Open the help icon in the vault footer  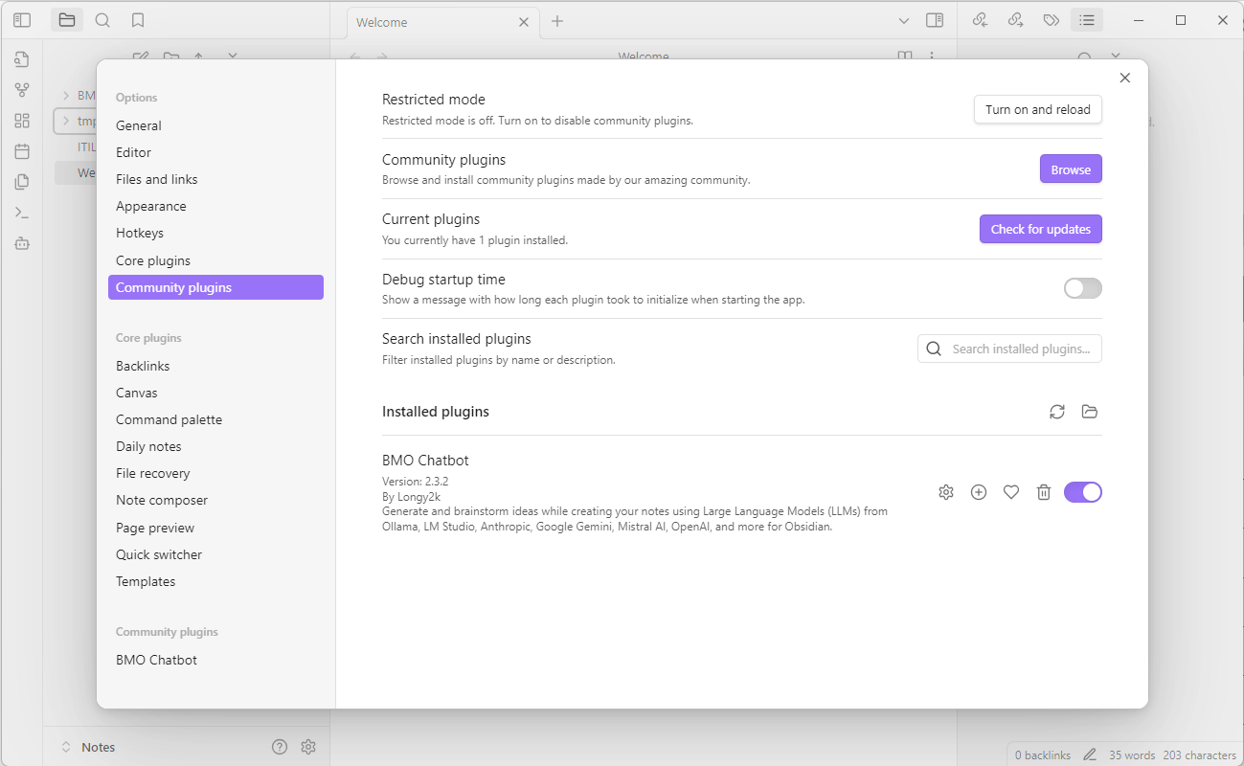click(280, 747)
